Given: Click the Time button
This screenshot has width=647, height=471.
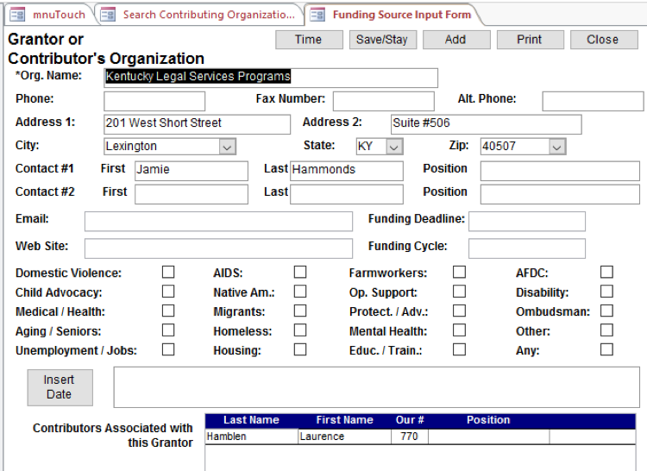Looking at the screenshot, I should pos(308,40).
